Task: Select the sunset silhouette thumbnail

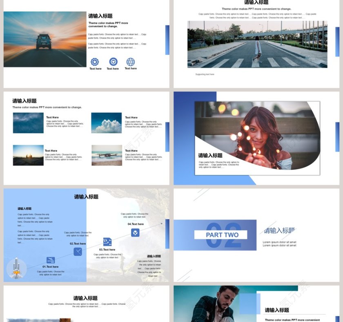Action: (x=28, y=155)
